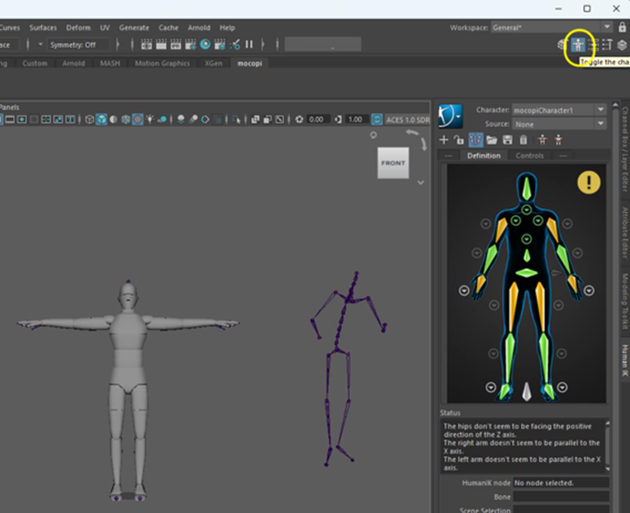Toggle mirror matching in HumanIK toolbar
Image resolution: width=630 pixels, height=513 pixels.
(475, 140)
